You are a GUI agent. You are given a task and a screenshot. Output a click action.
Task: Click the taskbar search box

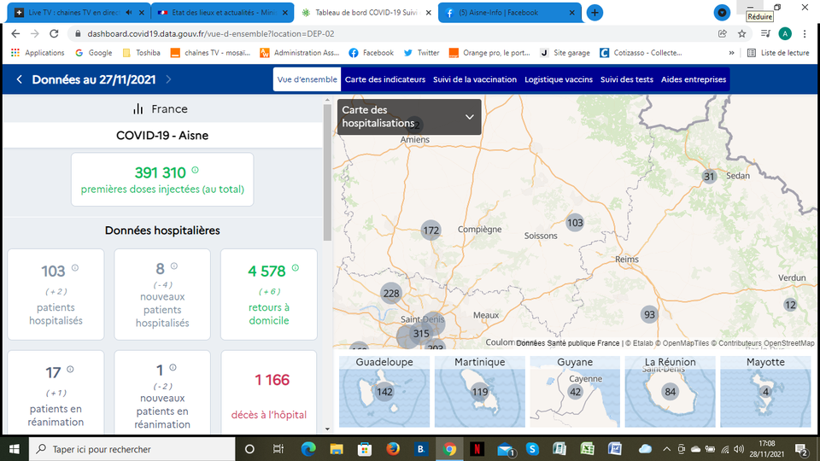[132, 449]
